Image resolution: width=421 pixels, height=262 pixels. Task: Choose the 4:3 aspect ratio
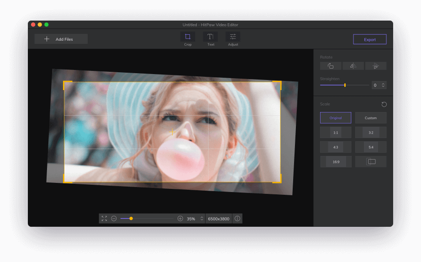pos(336,147)
